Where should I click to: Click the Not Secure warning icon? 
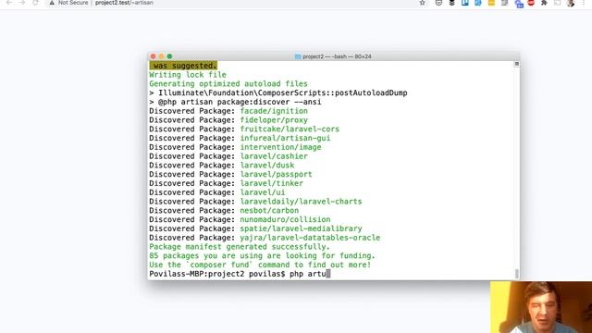52,3
